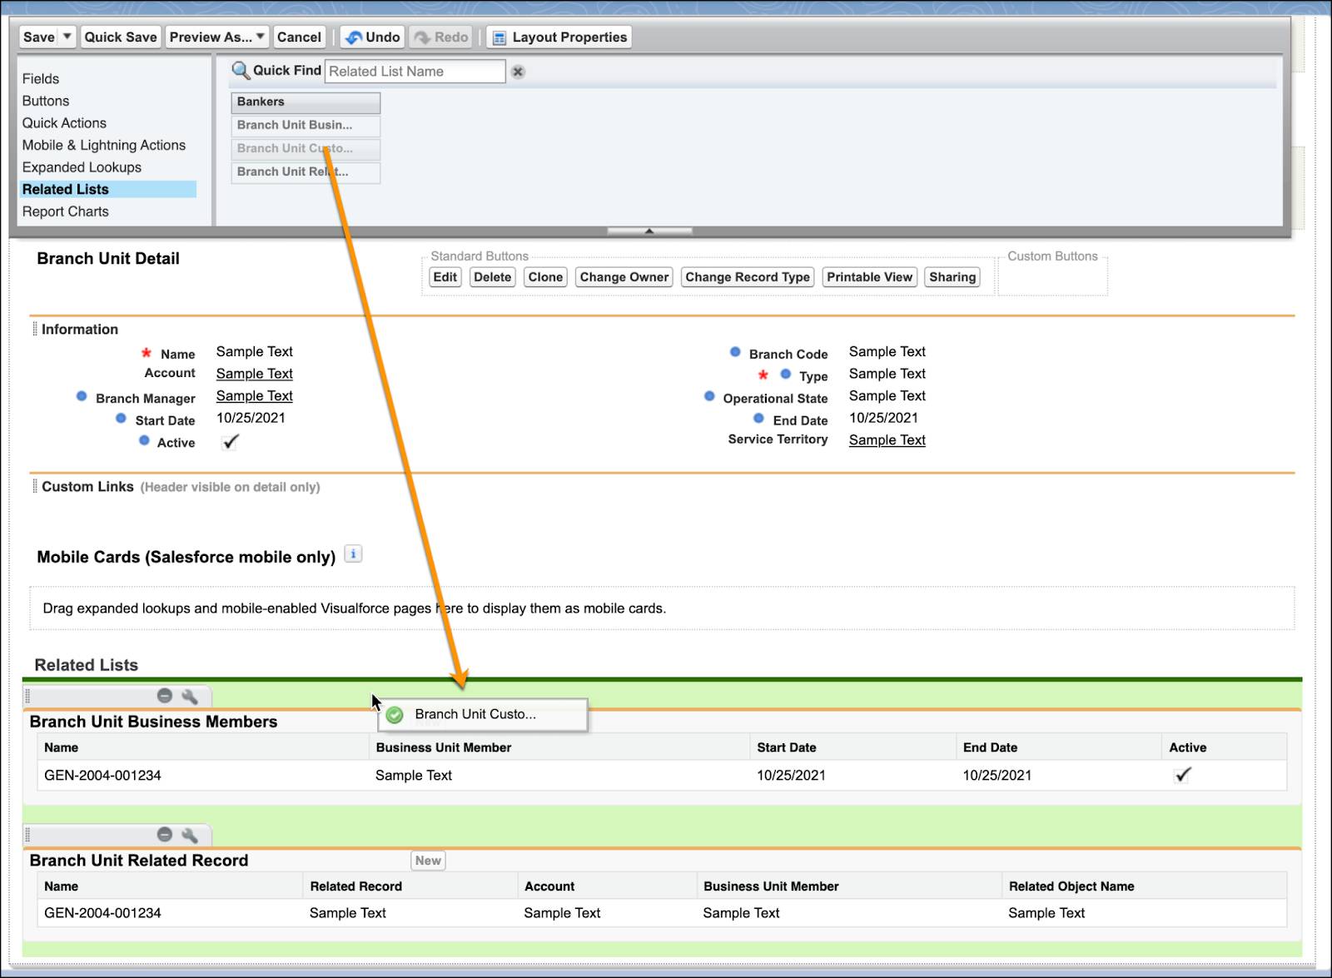The image size is (1332, 978).
Task: Select Related Lists in the palette sidebar
Action: coord(65,189)
